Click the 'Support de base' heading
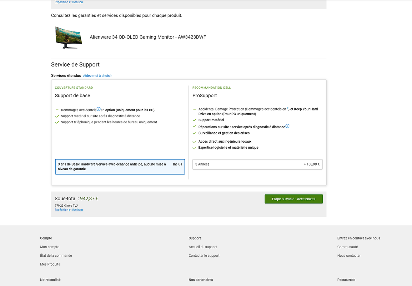 coord(72,95)
